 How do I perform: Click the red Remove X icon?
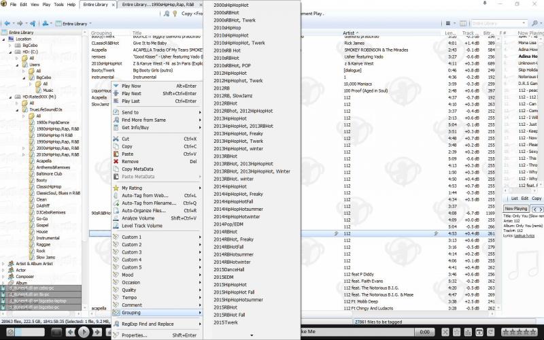click(116, 161)
